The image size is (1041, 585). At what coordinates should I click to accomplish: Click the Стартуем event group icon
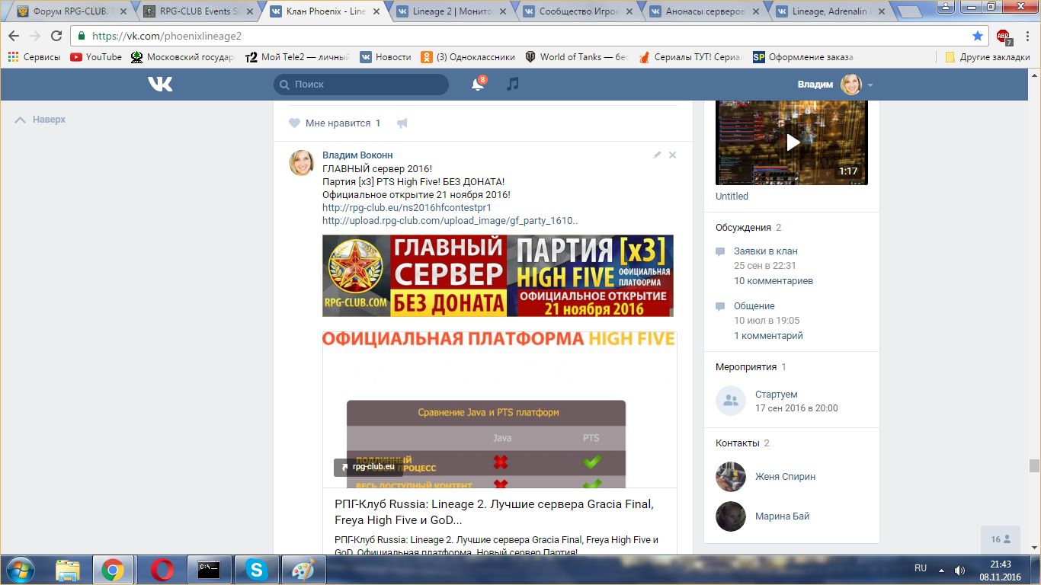(x=731, y=401)
